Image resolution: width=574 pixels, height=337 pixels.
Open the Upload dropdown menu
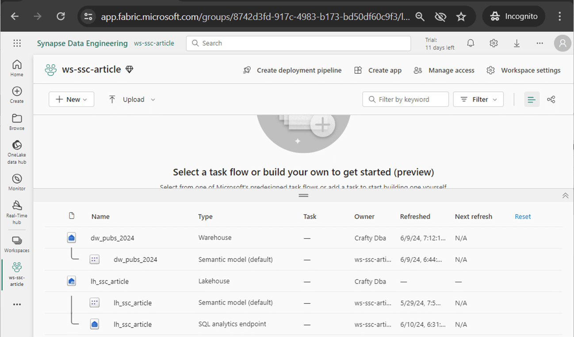coord(132,99)
